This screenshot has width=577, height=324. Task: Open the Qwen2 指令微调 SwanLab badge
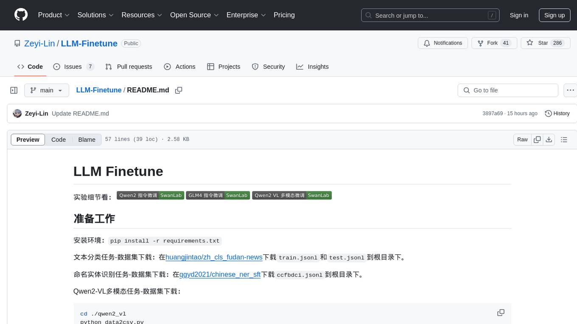click(x=150, y=196)
